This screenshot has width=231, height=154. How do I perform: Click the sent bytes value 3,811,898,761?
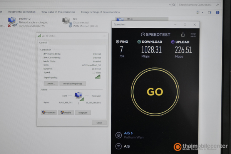coord(65,102)
